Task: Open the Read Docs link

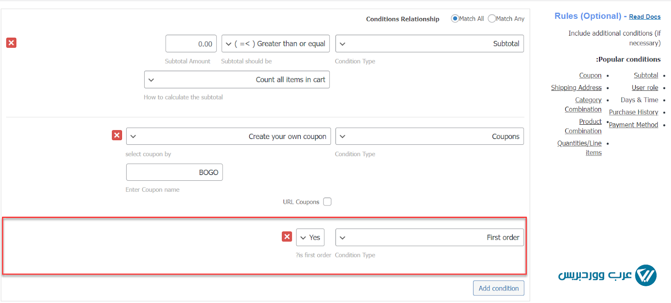Action: tap(645, 17)
